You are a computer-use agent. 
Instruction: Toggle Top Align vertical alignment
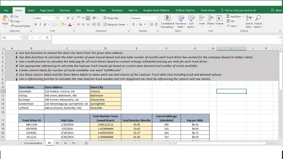(x=79, y=18)
